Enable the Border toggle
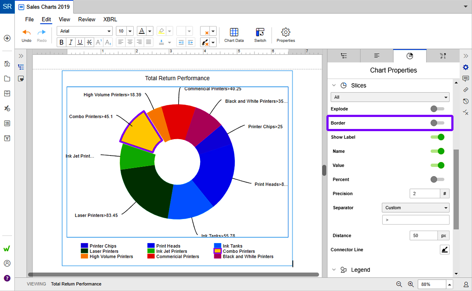Image resolution: width=472 pixels, height=291 pixels. coord(437,123)
